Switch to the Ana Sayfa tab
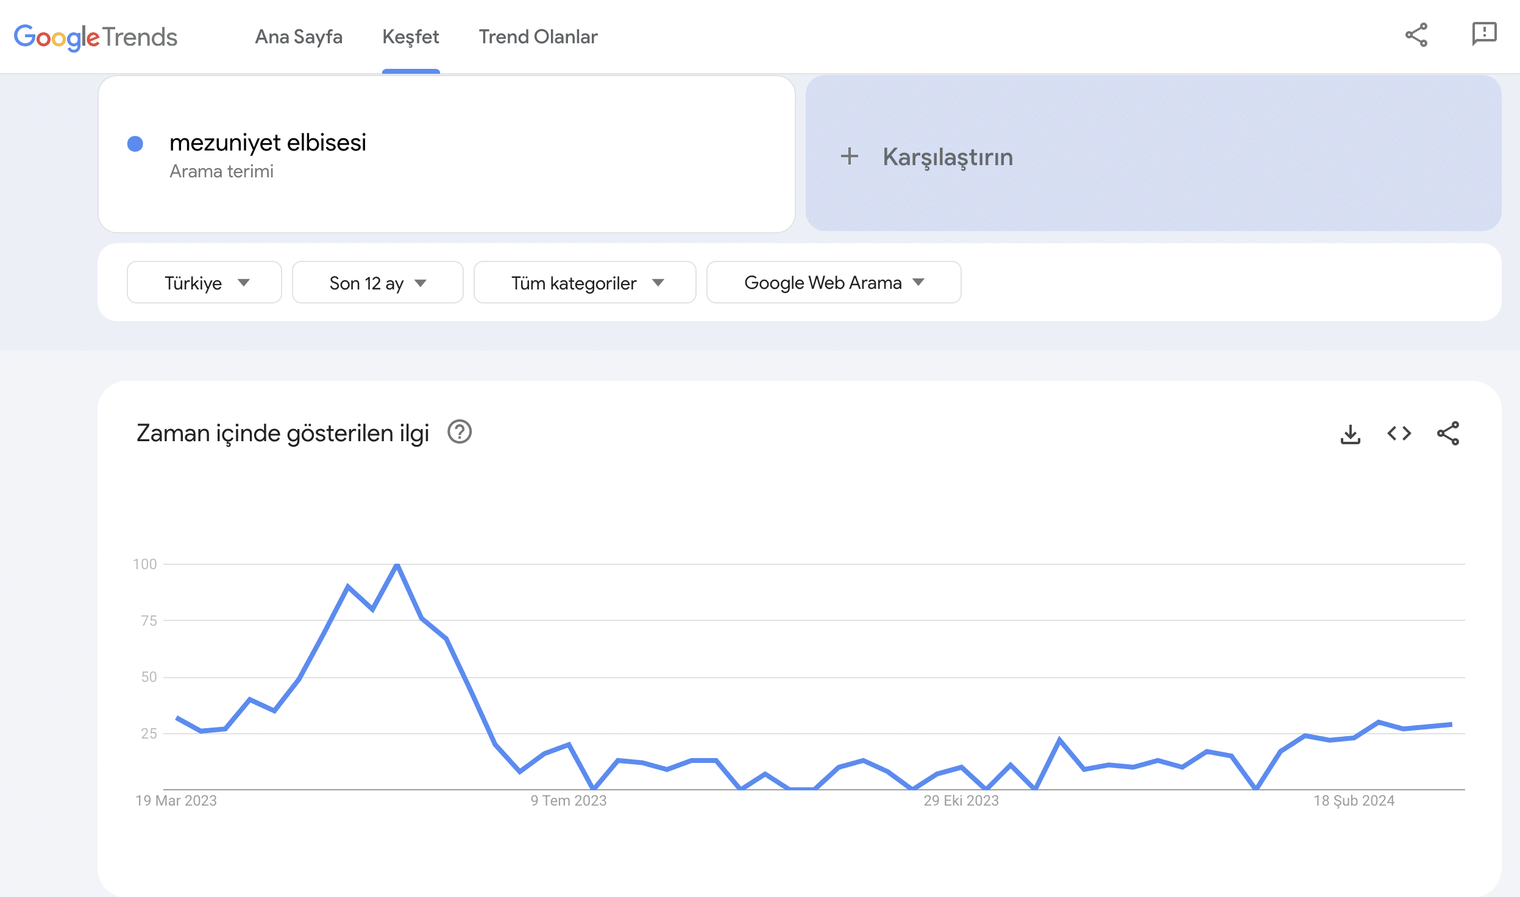 click(x=299, y=37)
